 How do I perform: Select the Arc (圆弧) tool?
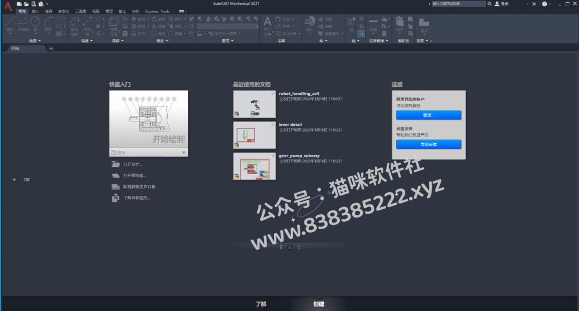(48, 24)
